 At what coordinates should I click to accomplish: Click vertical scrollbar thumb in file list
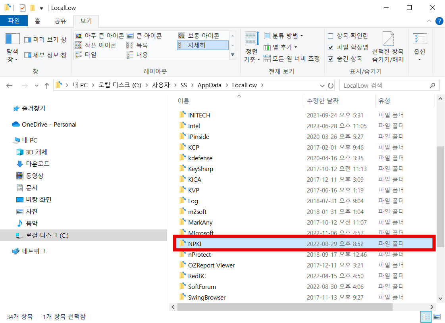pos(440,197)
